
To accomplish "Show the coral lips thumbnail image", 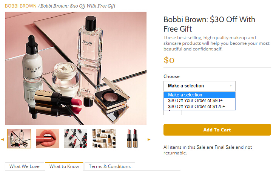I will click(47, 139).
